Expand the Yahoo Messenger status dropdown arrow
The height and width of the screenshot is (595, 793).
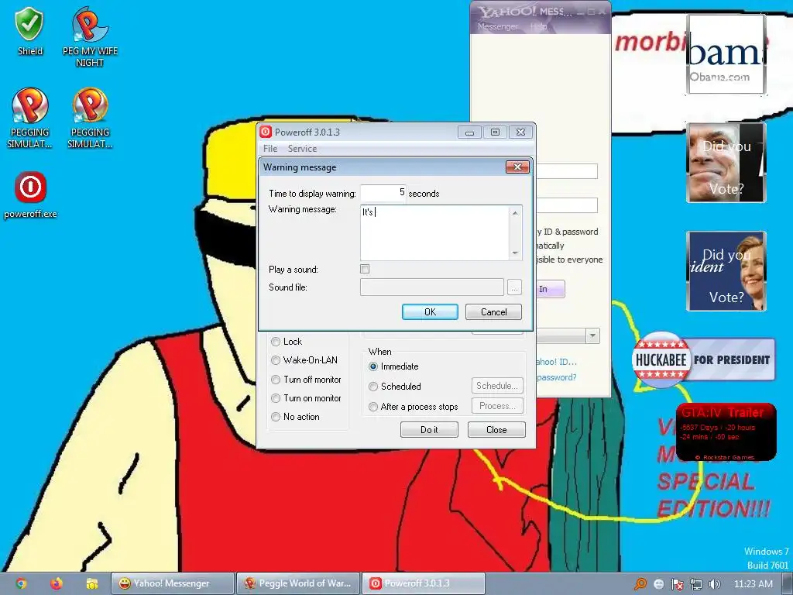[x=592, y=336]
